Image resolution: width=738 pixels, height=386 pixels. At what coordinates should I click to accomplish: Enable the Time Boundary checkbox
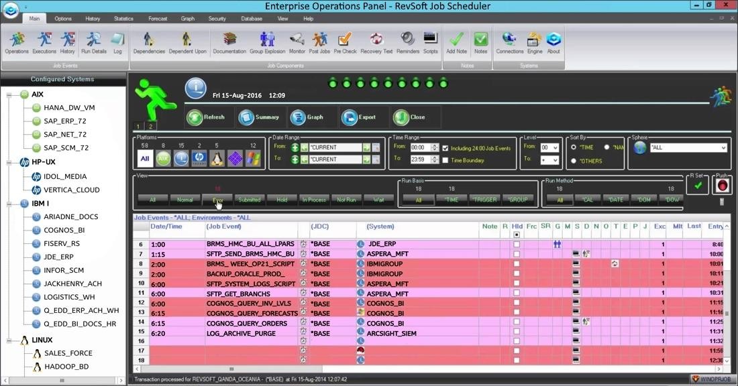pyautogui.click(x=445, y=160)
